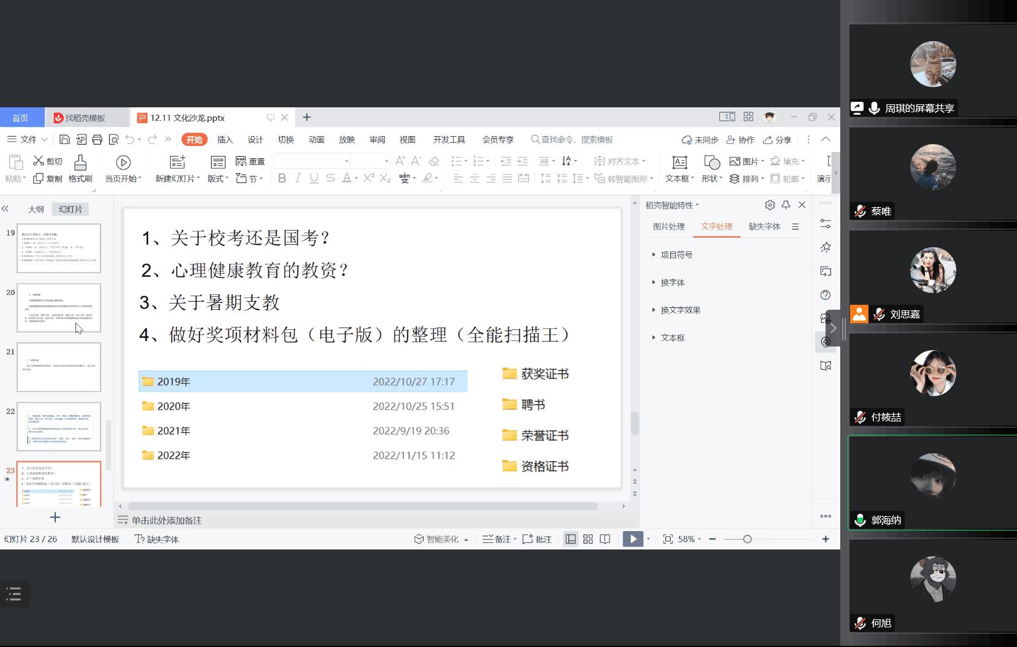Pin the 稻壳智能特性 side panel
1017x647 pixels.
click(x=786, y=205)
